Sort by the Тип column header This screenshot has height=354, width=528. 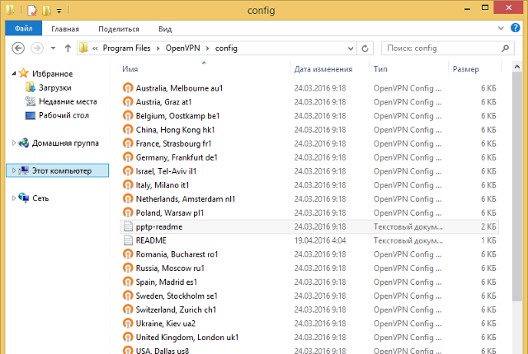(x=380, y=69)
